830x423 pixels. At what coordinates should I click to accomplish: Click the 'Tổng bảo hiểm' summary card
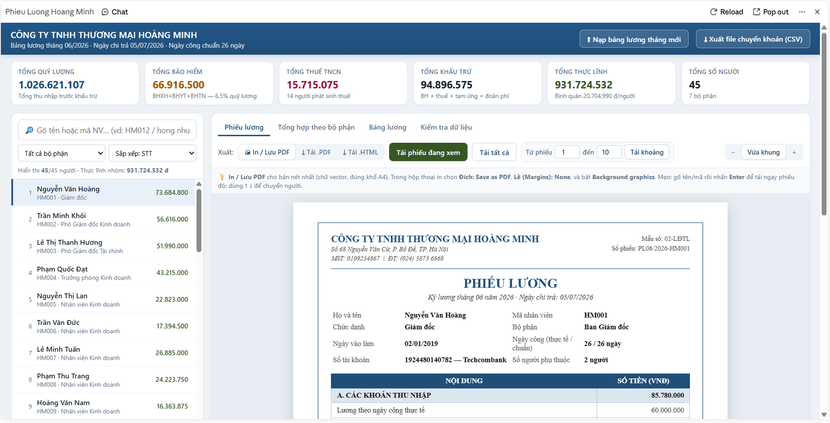pos(209,83)
